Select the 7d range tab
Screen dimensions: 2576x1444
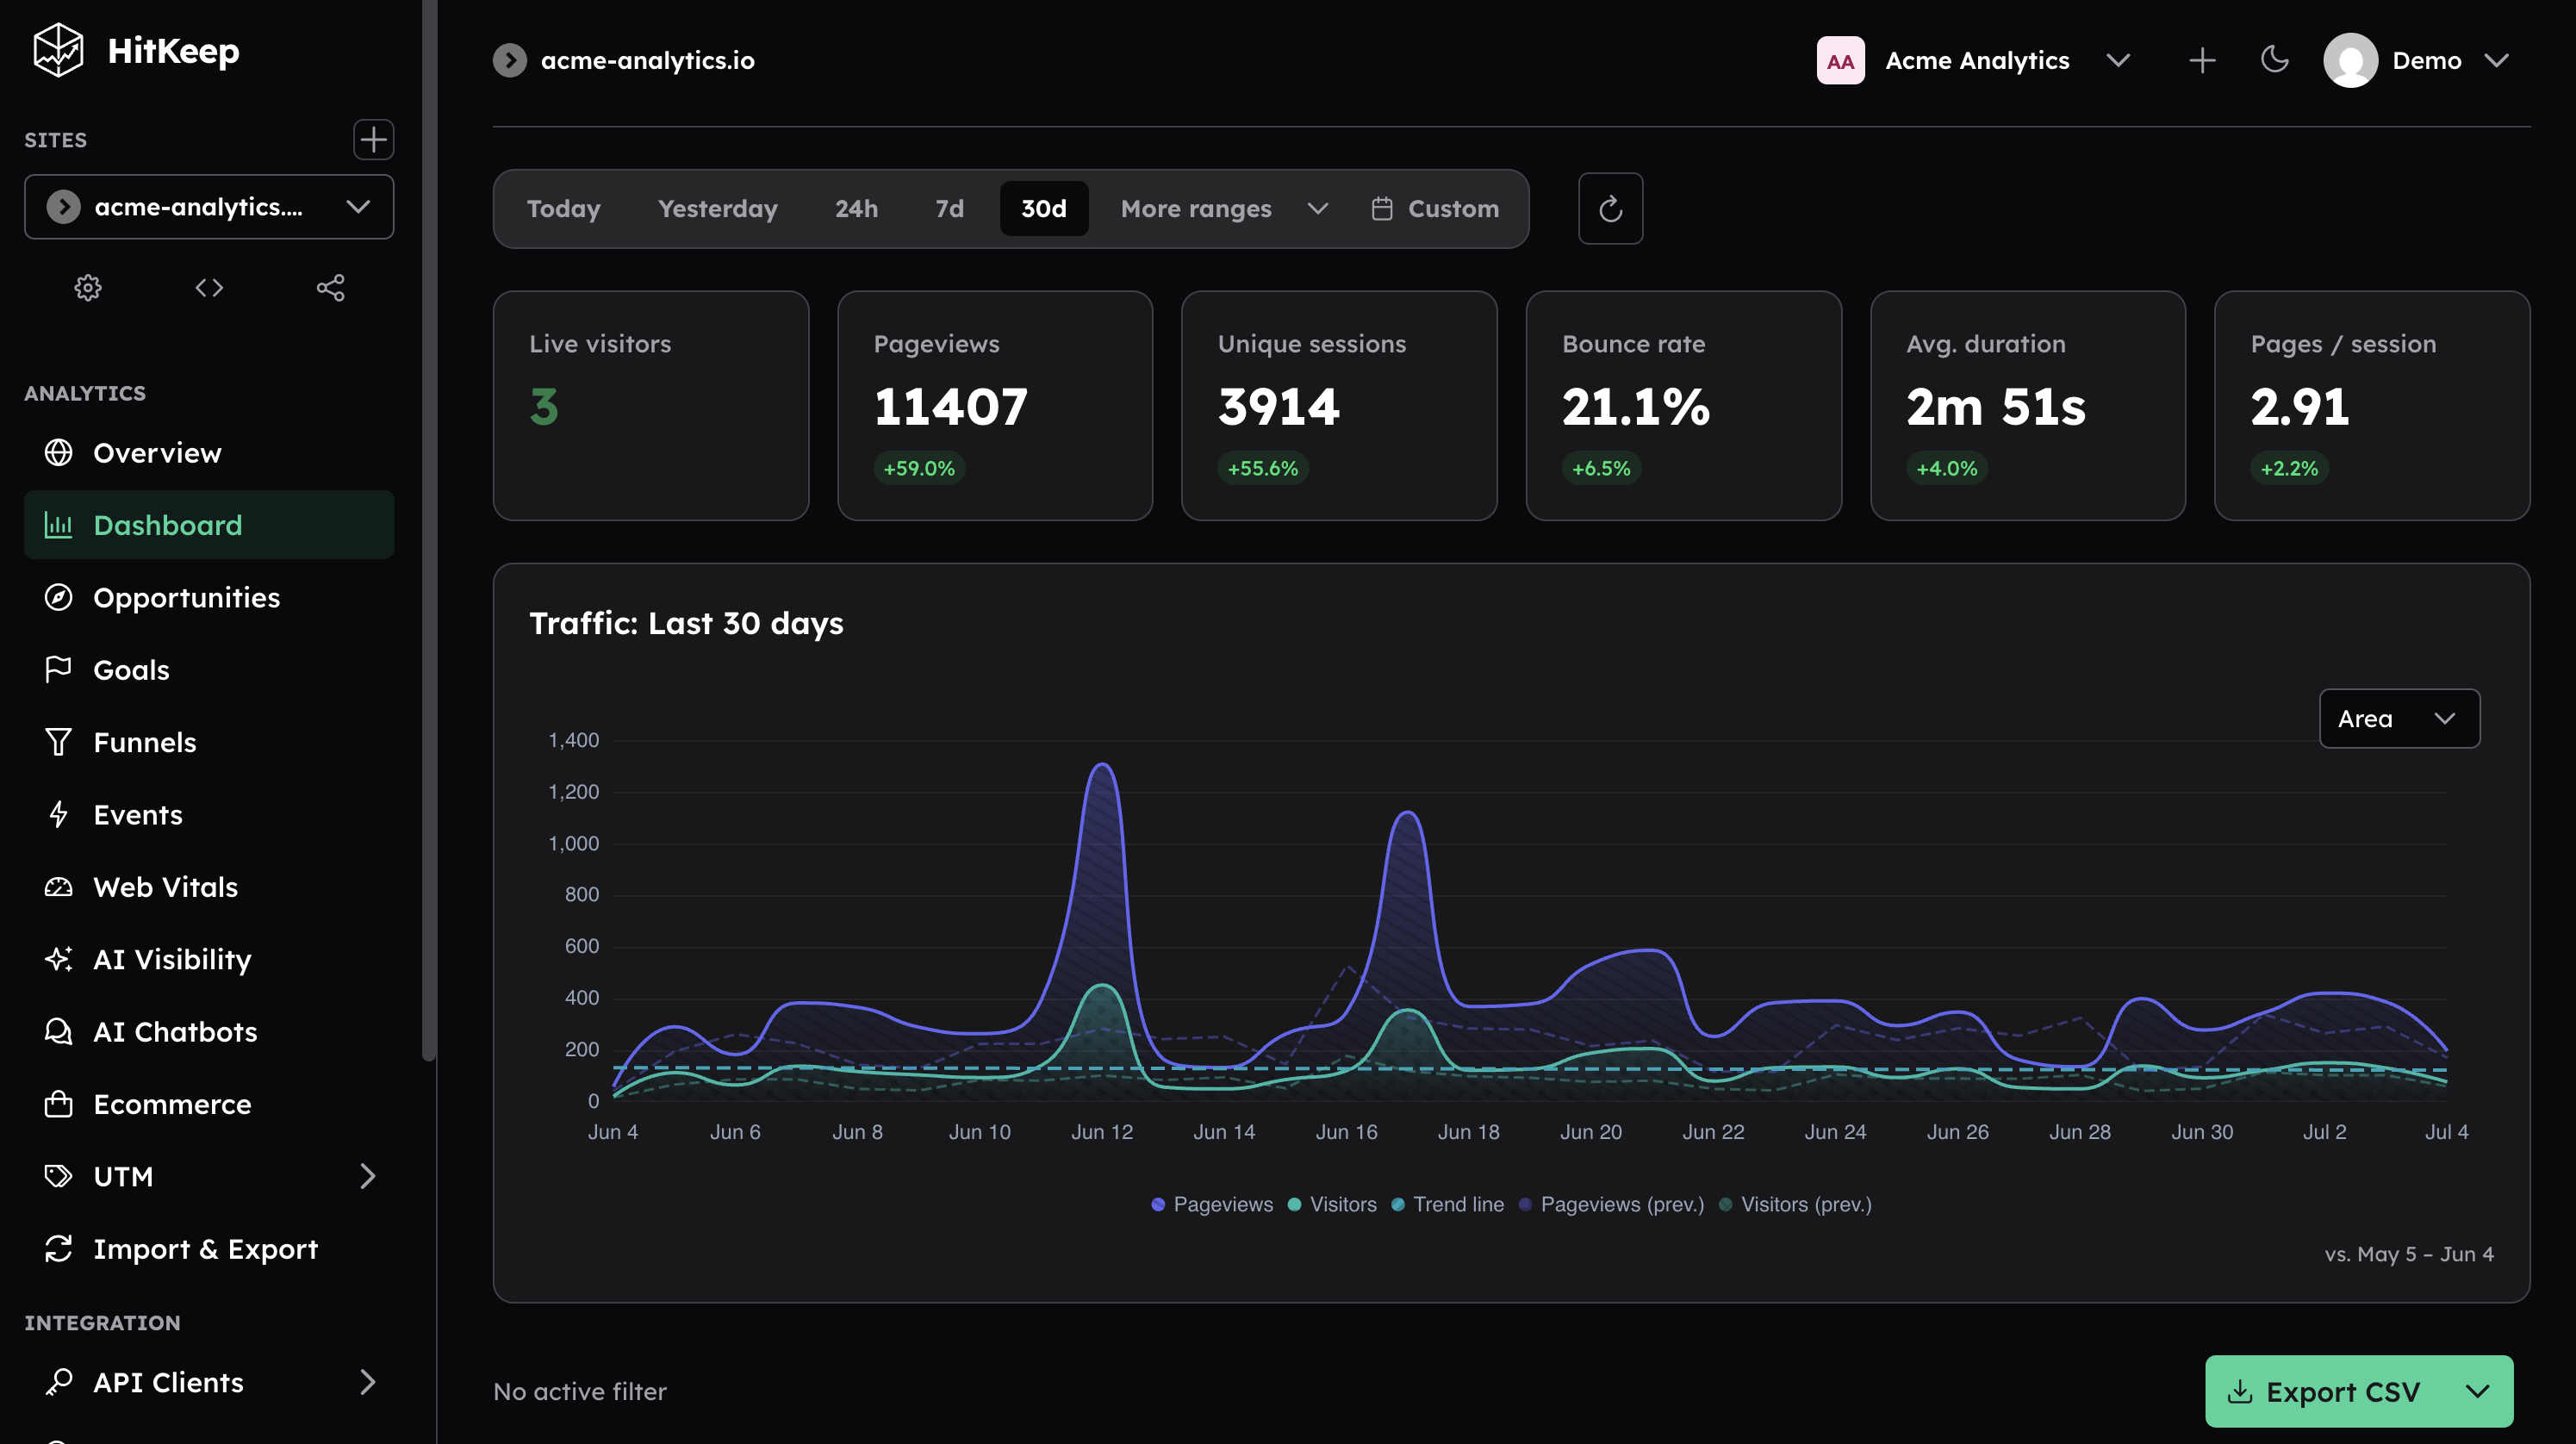[949, 209]
